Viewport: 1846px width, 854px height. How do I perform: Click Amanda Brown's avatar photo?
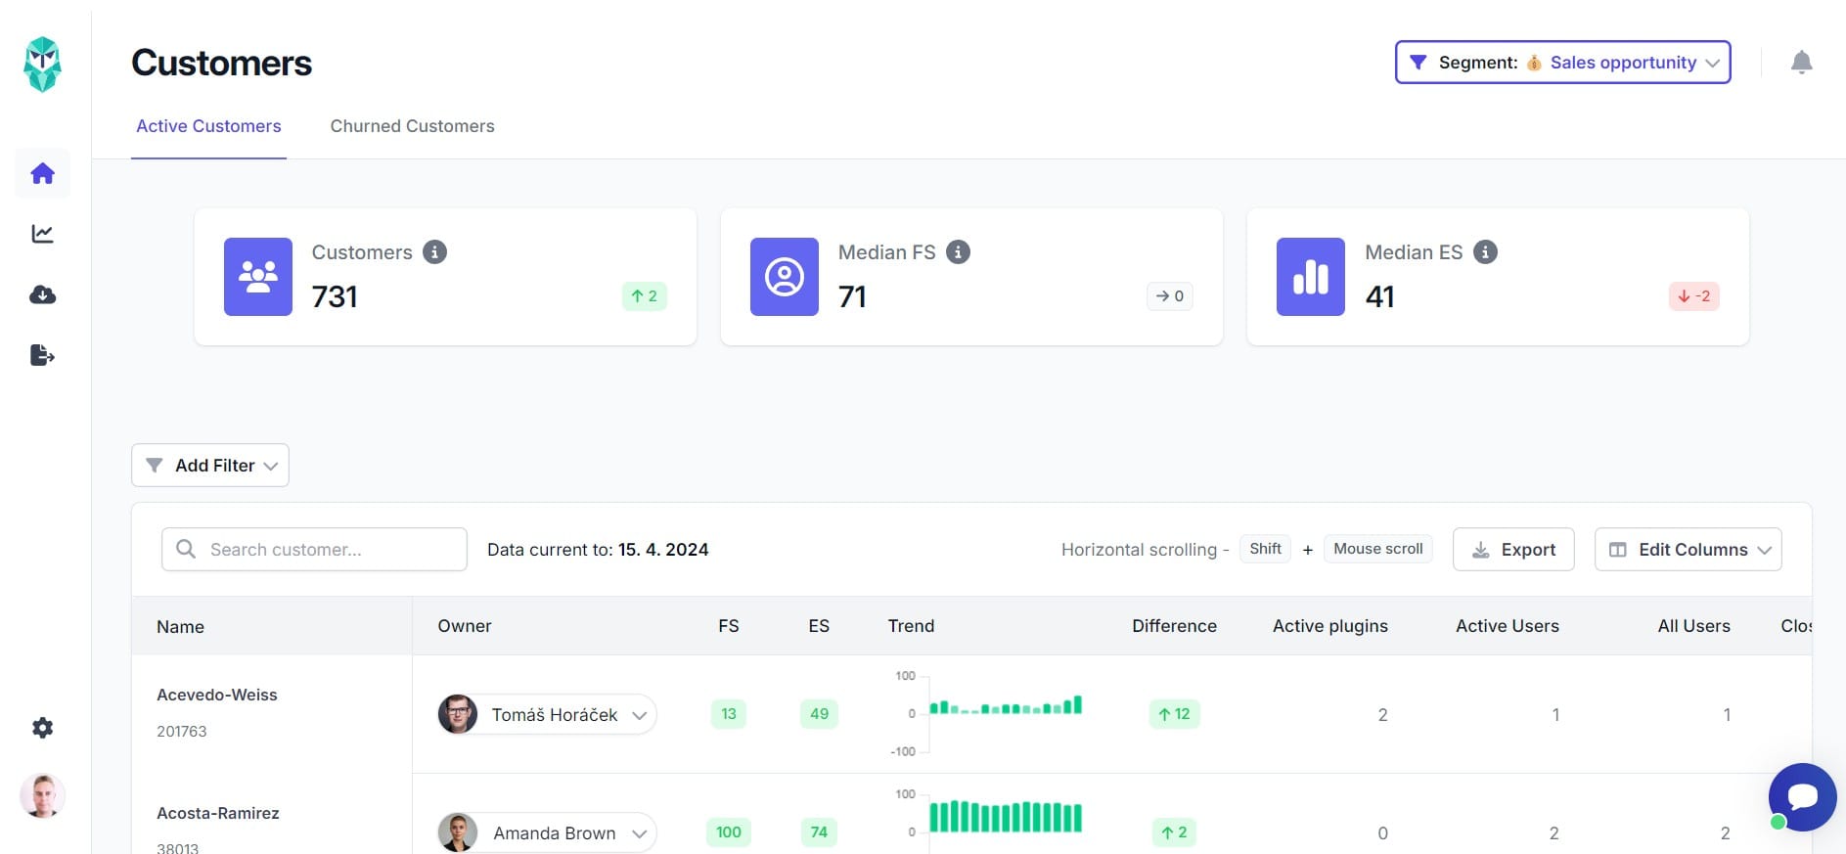point(458,832)
